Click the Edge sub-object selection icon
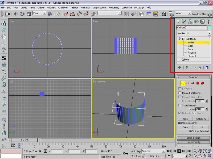 [x=187, y=83]
